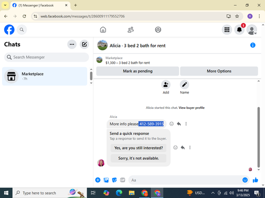Screen dimensions: 265x198
Task: Open more menu for quick response card
Action: coord(190,147)
